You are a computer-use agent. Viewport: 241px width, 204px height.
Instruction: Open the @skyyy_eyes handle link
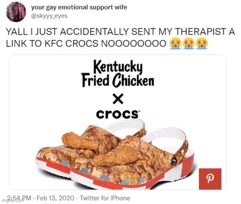(49, 16)
